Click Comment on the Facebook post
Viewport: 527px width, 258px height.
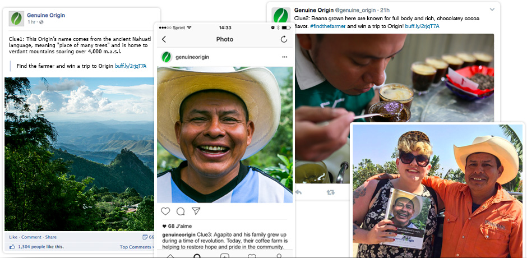[x=31, y=237]
